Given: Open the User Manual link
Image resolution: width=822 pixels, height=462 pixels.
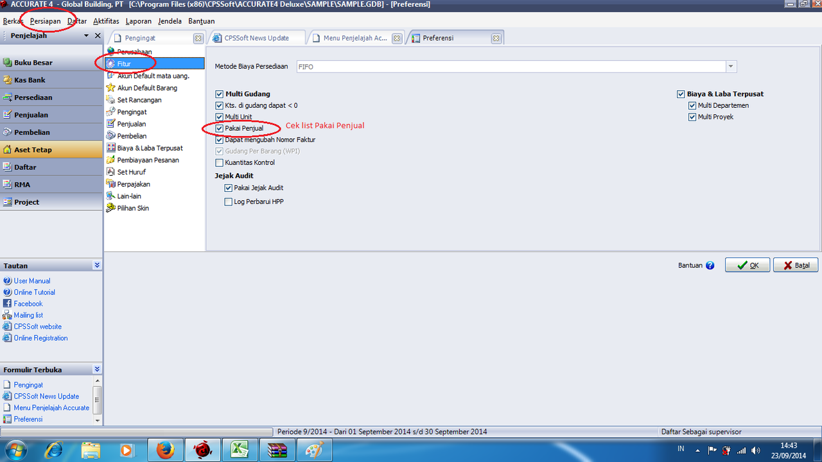Looking at the screenshot, I should click(x=32, y=281).
